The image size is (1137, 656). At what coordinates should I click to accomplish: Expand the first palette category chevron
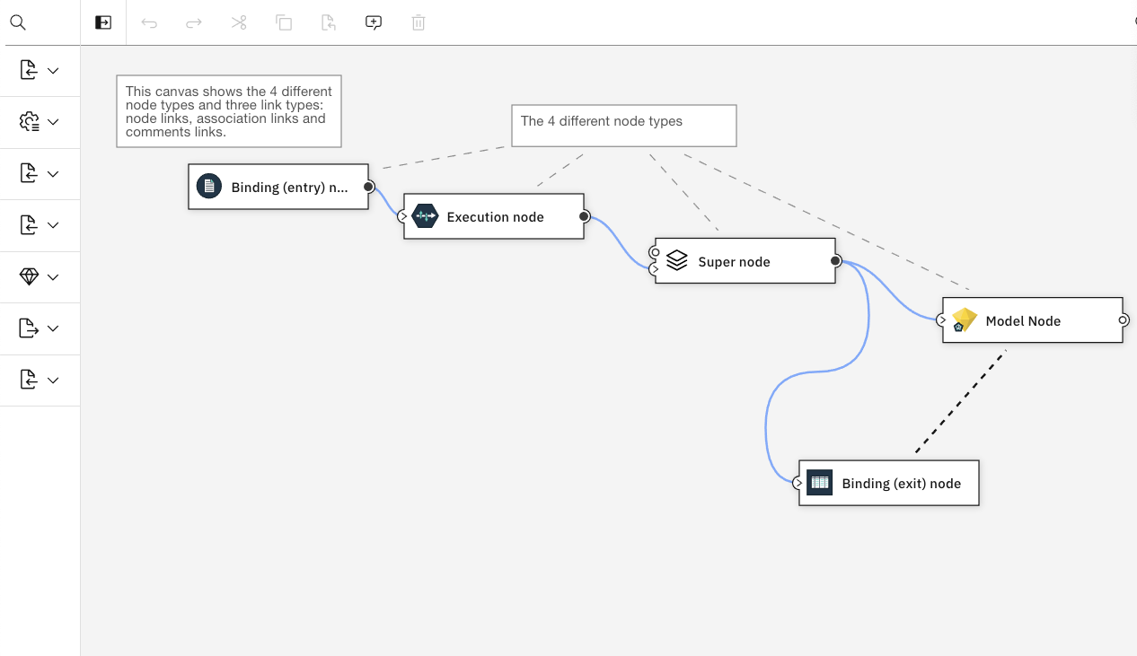[51, 70]
